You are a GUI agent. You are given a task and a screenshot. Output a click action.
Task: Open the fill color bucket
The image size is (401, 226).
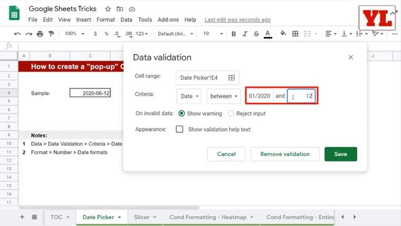click(283, 33)
